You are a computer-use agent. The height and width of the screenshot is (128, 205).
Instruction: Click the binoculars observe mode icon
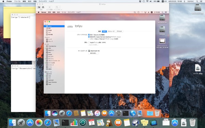click(x=43, y=7)
